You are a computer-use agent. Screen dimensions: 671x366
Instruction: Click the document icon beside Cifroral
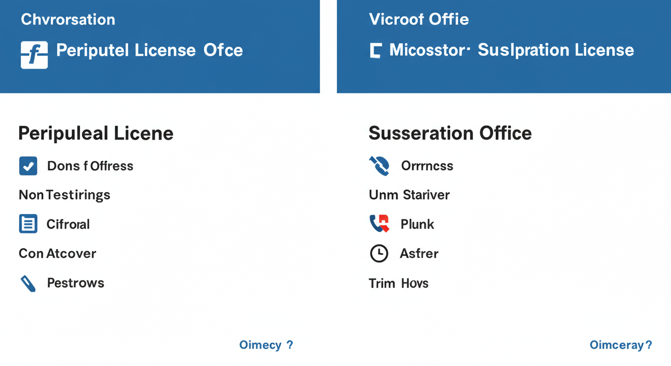tap(28, 224)
